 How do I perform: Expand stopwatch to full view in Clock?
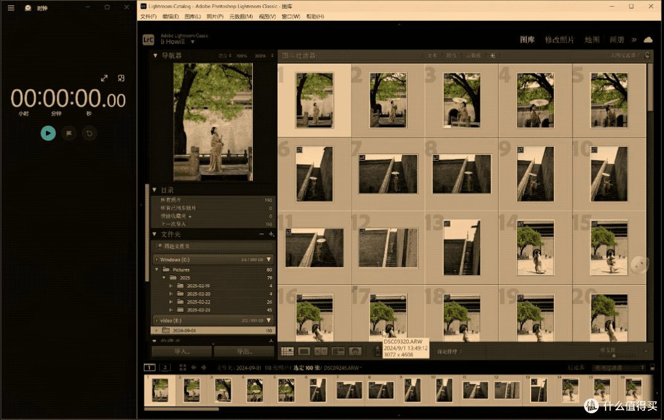104,78
